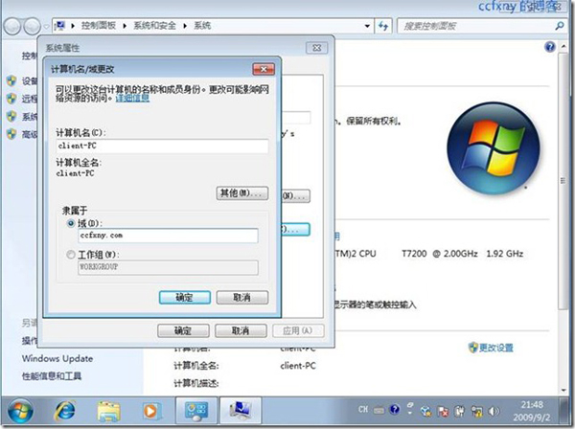Confirm with 确定 in the 计算机名/域更改 dialog
The width and height of the screenshot is (575, 429).
point(185,297)
